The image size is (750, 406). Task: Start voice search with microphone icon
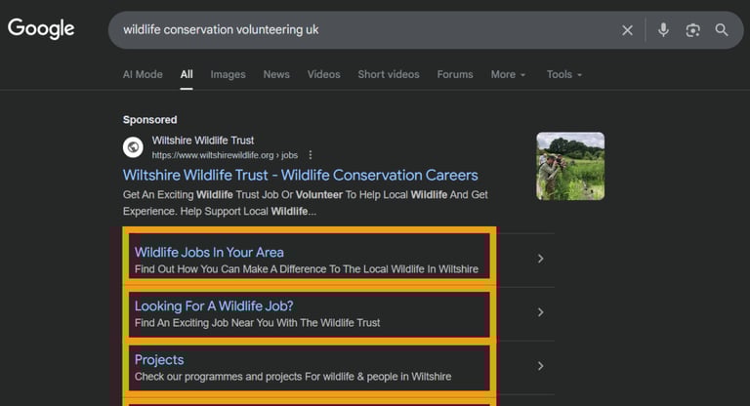[x=663, y=29]
